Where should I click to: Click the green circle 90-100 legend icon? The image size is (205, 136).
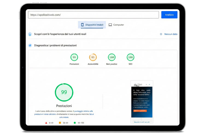(75, 123)
